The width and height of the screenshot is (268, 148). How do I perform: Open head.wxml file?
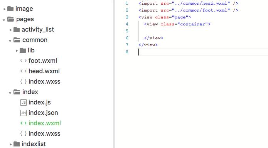44,71
